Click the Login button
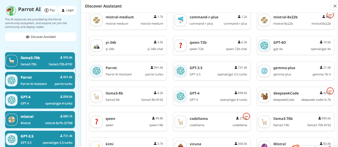This screenshot has width=338, height=147. point(67,10)
